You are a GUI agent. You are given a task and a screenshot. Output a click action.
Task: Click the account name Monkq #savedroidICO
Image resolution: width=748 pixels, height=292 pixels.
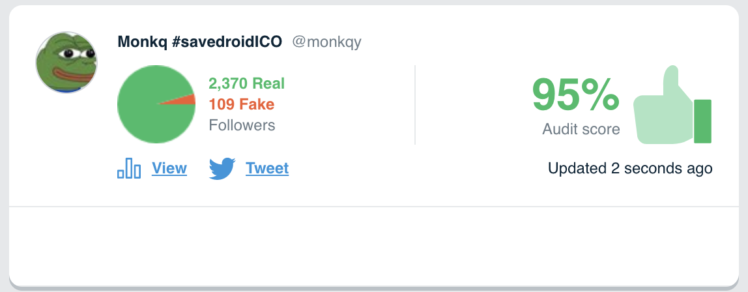[200, 42]
